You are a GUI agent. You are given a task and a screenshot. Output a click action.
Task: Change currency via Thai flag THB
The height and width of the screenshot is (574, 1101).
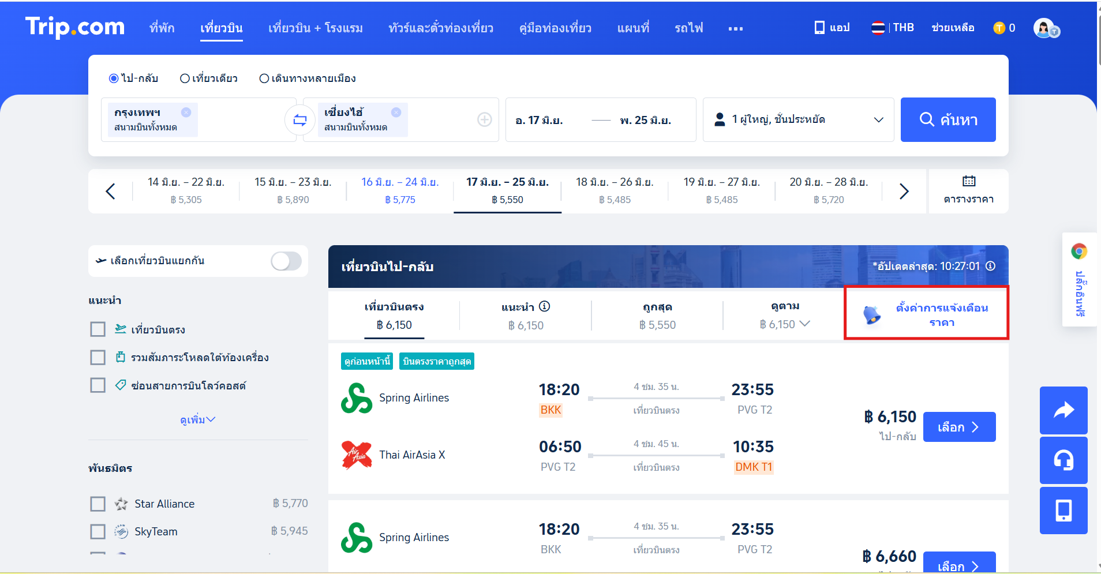pos(893,28)
